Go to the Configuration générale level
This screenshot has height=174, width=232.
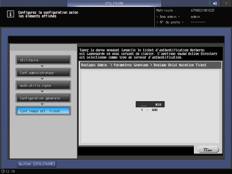(x=43, y=98)
